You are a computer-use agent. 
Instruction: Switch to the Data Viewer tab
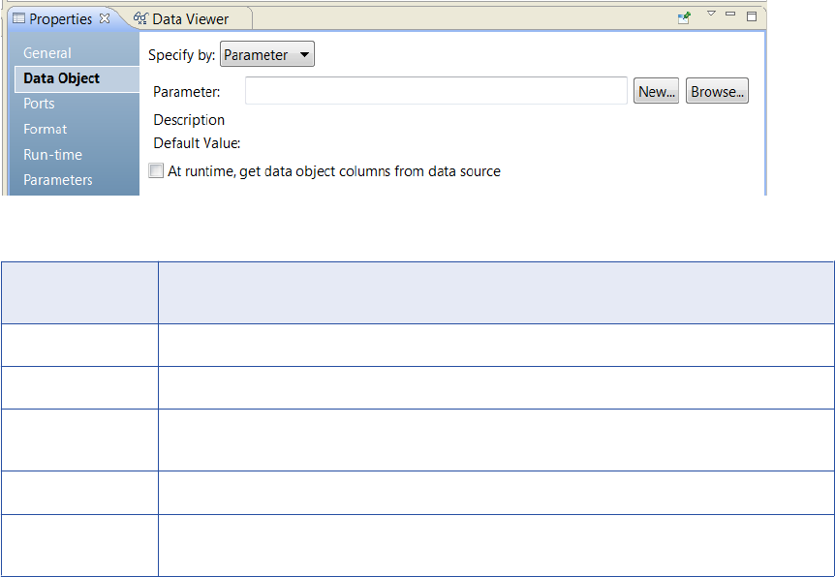[190, 19]
